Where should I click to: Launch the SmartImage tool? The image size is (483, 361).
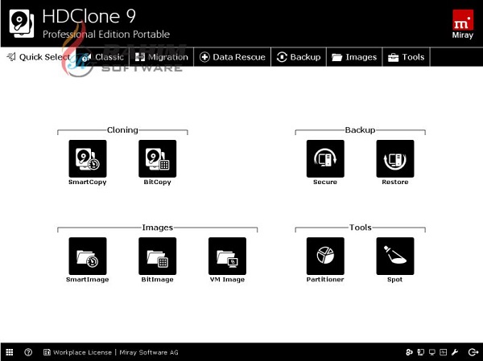pos(88,256)
